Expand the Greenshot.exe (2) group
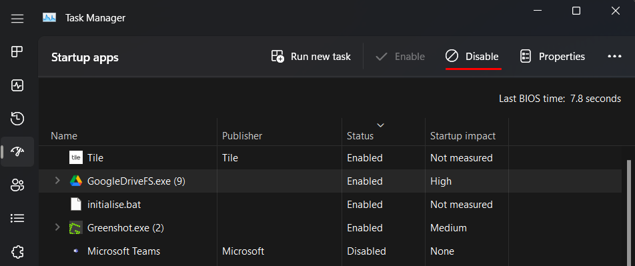The image size is (635, 266). click(x=57, y=227)
